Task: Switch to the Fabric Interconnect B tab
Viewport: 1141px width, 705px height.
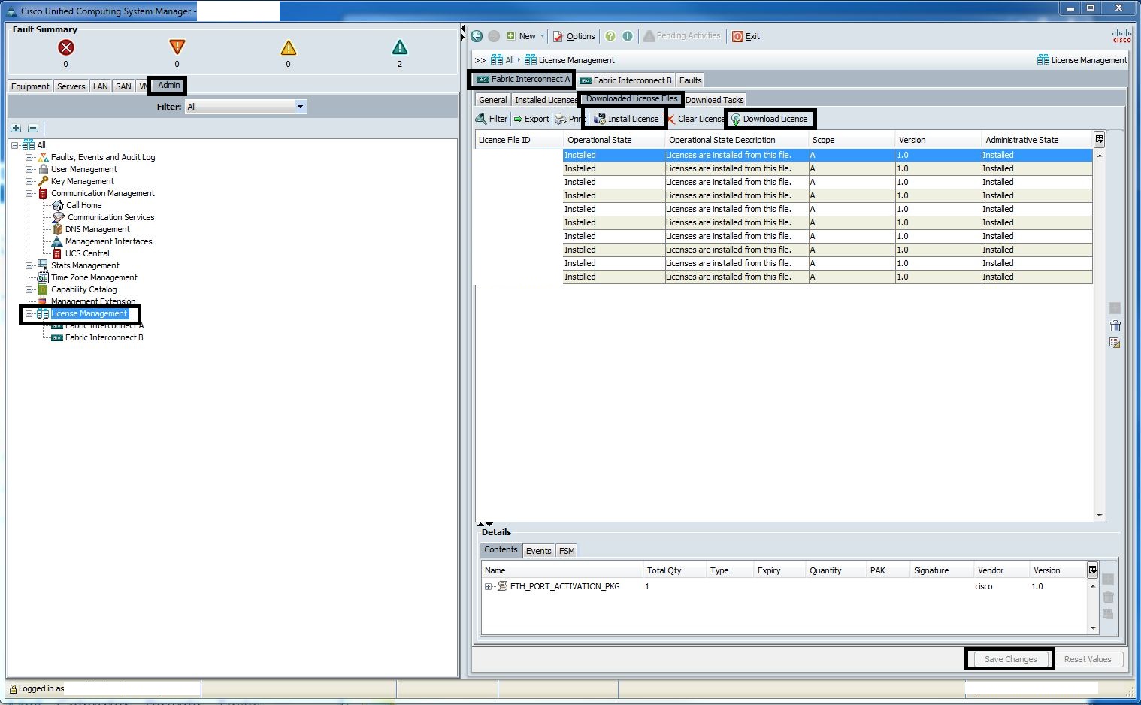Action: point(625,80)
